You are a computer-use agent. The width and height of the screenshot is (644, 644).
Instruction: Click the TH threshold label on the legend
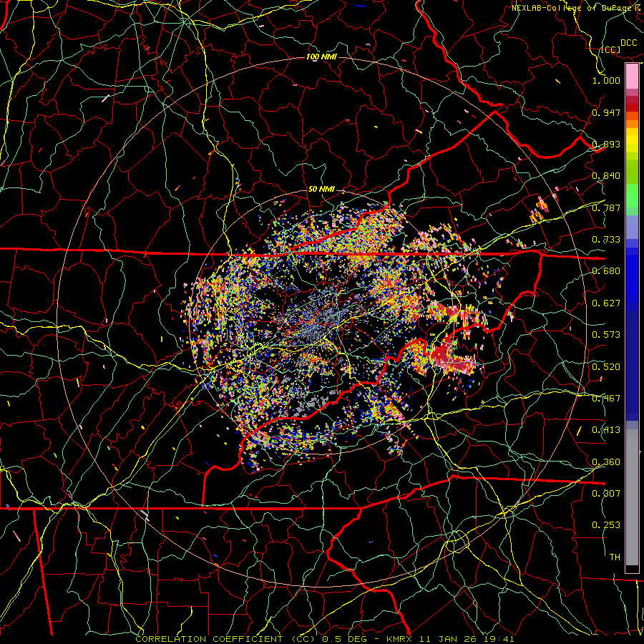(x=615, y=557)
